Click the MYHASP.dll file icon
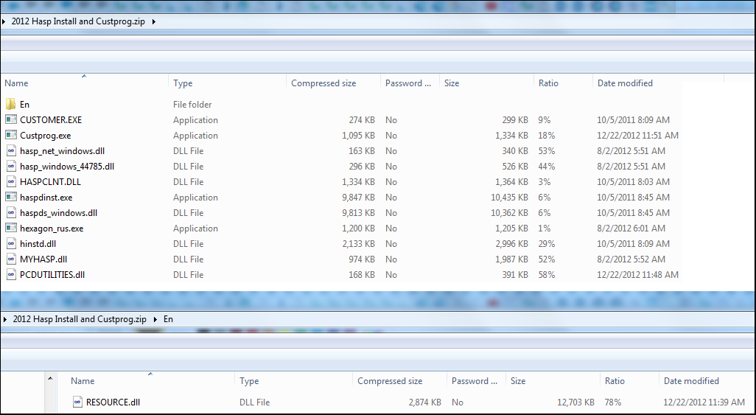This screenshot has height=415, width=756. coord(10,259)
